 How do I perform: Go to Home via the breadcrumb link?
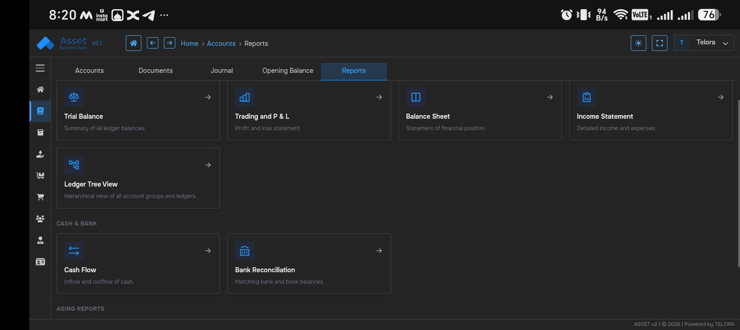click(x=190, y=44)
